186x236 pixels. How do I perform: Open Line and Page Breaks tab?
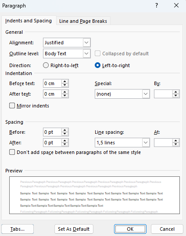point(83,21)
